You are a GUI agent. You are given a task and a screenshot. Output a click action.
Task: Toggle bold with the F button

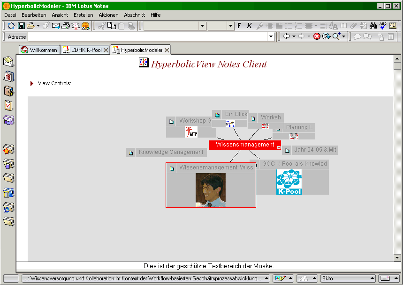(x=239, y=26)
